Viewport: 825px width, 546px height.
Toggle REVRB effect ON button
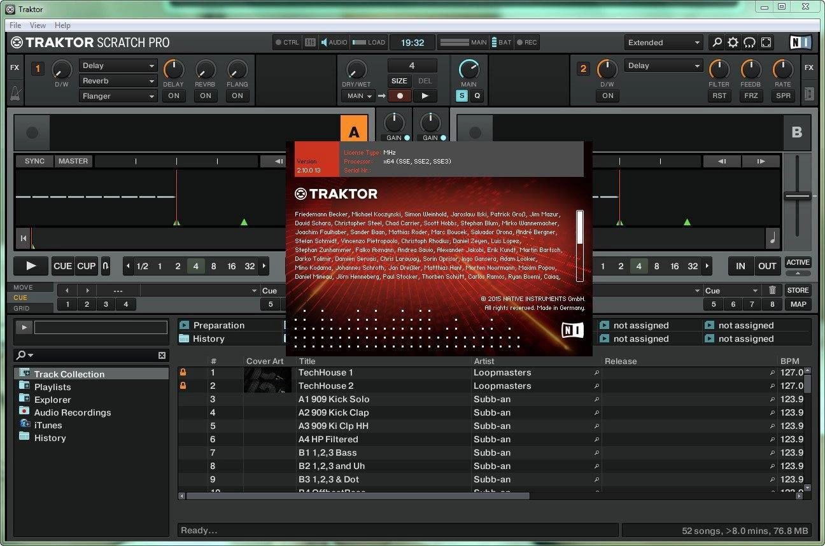click(205, 96)
